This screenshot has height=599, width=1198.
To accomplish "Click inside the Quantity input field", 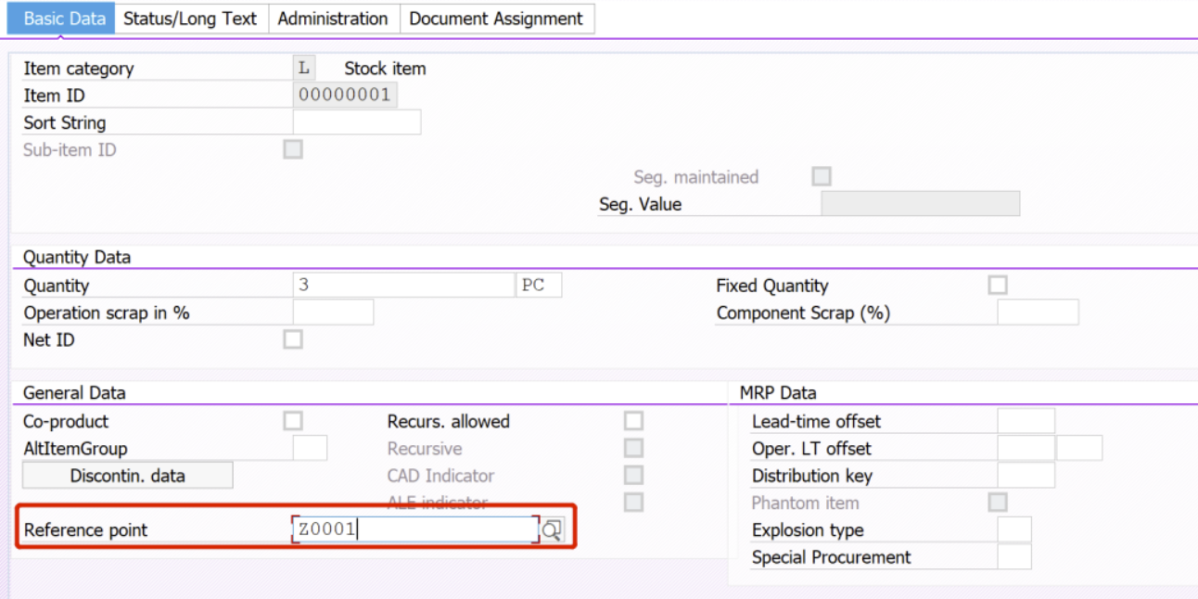I will (x=399, y=285).
